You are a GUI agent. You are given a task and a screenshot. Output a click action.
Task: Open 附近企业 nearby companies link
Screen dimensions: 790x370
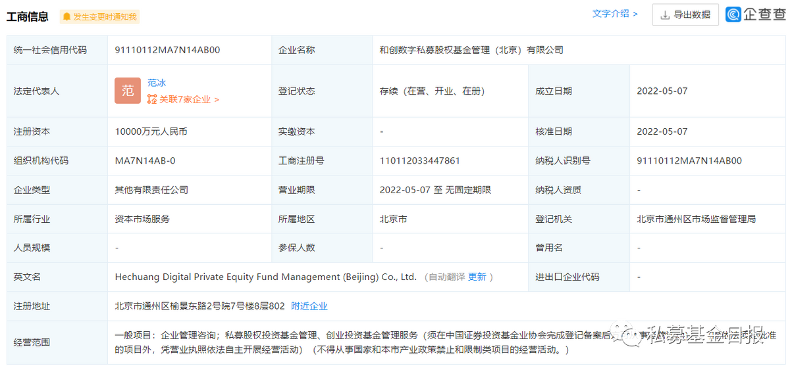pyautogui.click(x=309, y=306)
